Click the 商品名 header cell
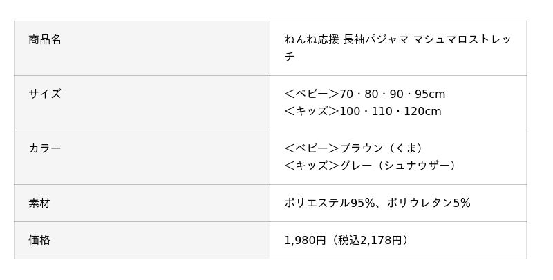This screenshot has height=280, width=553. pyautogui.click(x=45, y=40)
